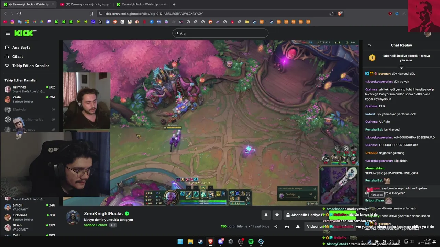Bookmark this page icon

[91, 14]
